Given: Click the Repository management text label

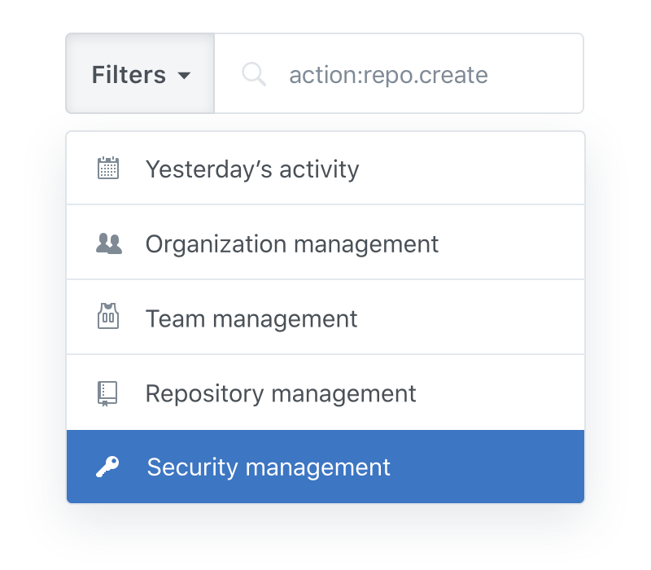Looking at the screenshot, I should (281, 394).
